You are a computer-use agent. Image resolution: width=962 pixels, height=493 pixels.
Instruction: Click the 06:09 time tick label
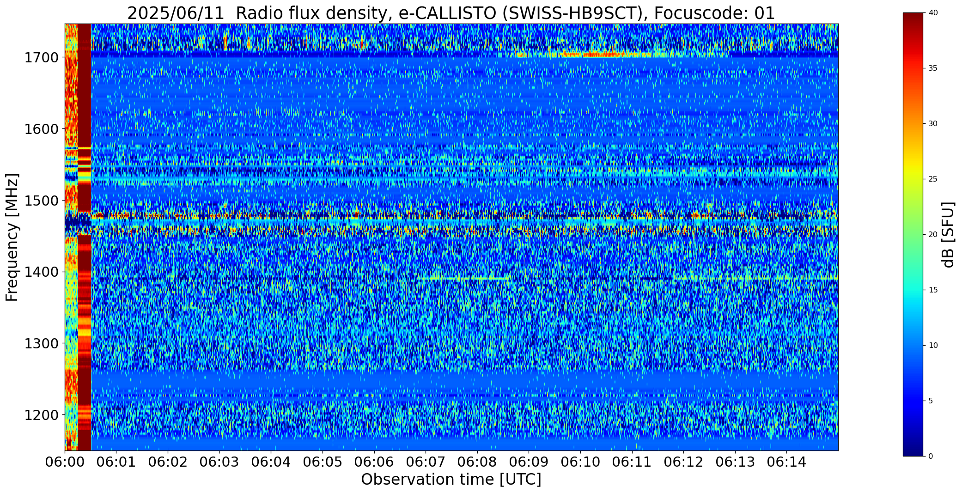coord(529,462)
